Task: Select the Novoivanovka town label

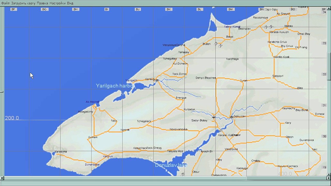Action: 178,129
